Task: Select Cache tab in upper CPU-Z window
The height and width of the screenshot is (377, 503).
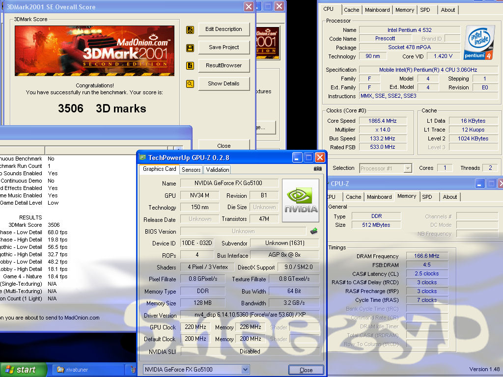Action: click(x=352, y=10)
